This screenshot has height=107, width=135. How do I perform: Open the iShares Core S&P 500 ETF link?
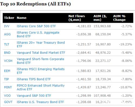pyautogui.click(x=36, y=26)
